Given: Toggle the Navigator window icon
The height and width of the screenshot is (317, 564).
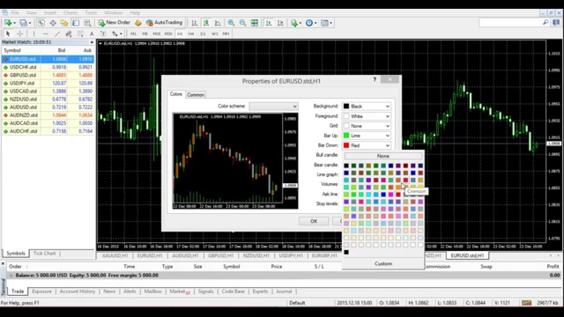Looking at the screenshot, I should point(64,23).
